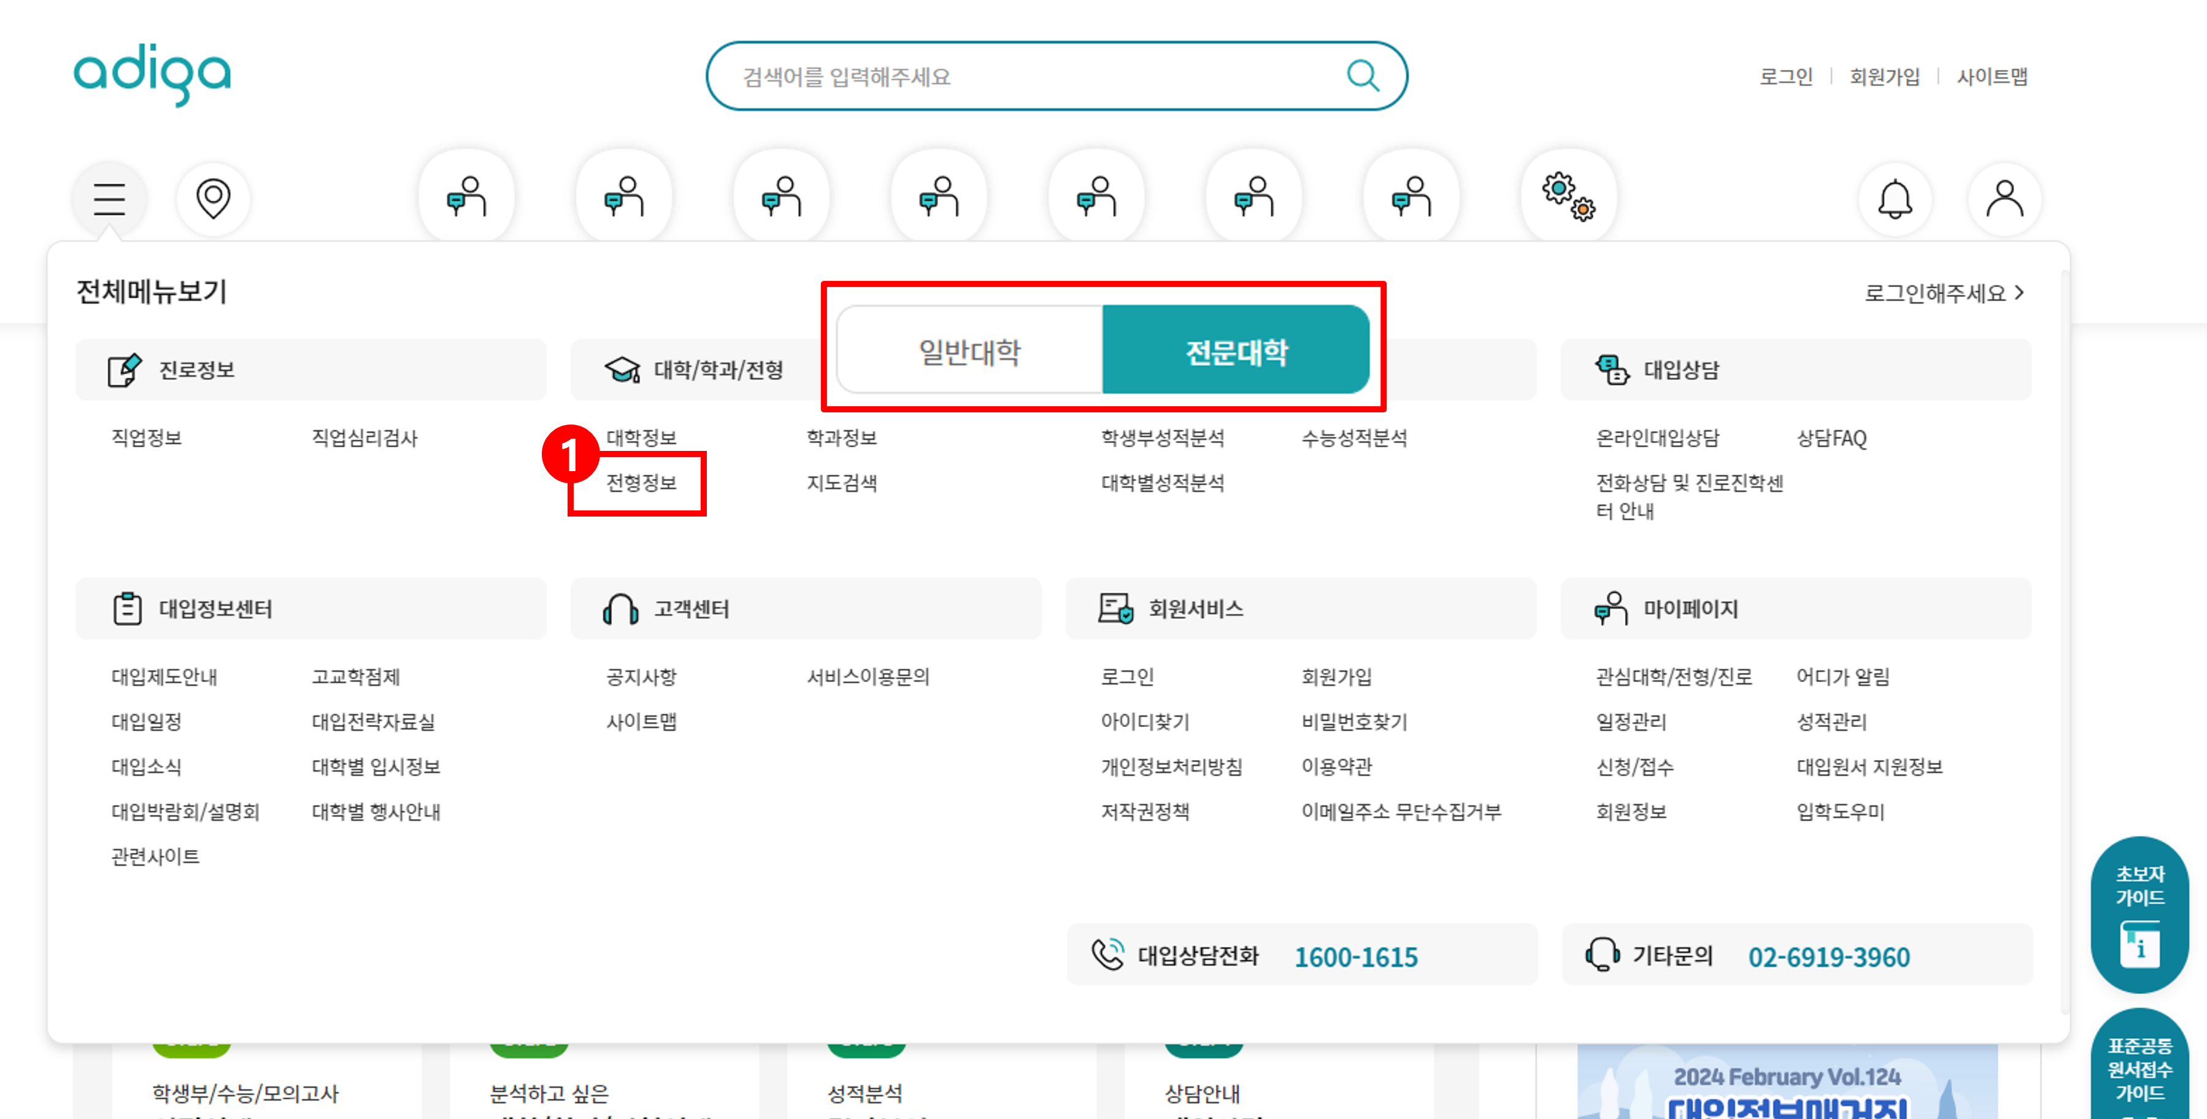Image resolution: width=2207 pixels, height=1119 pixels.
Task: Open the 대학정보 menu item
Action: click(x=642, y=439)
